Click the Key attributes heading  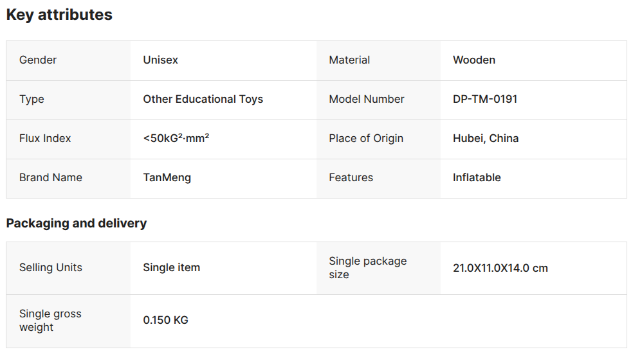coord(59,15)
